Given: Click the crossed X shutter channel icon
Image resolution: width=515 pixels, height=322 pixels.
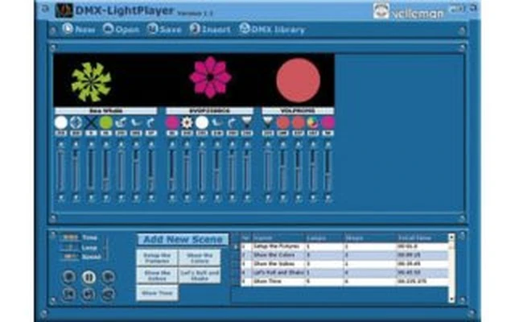Looking at the screenshot, I should pos(91,122).
